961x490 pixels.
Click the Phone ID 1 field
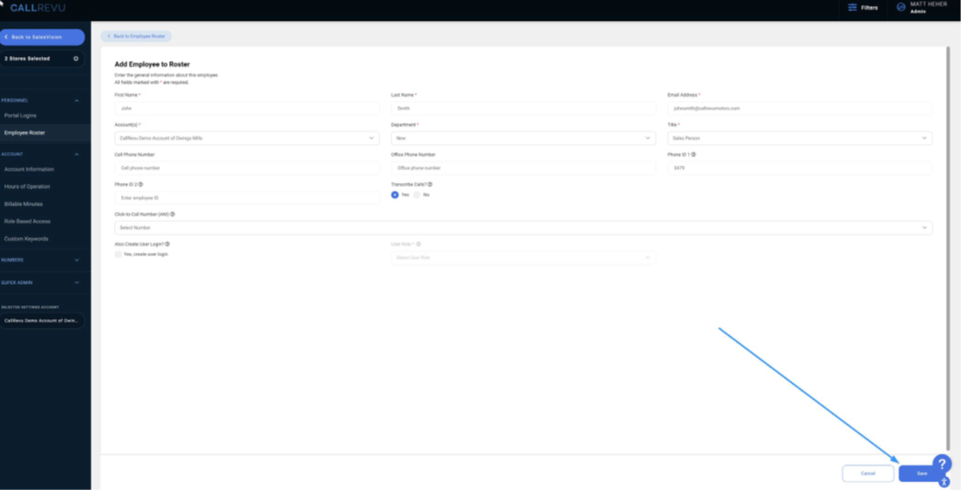[x=799, y=167]
